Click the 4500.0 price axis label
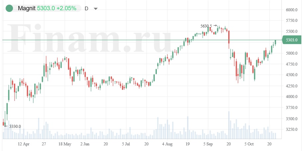Viewport: 305px width, 151px height. click(x=291, y=75)
